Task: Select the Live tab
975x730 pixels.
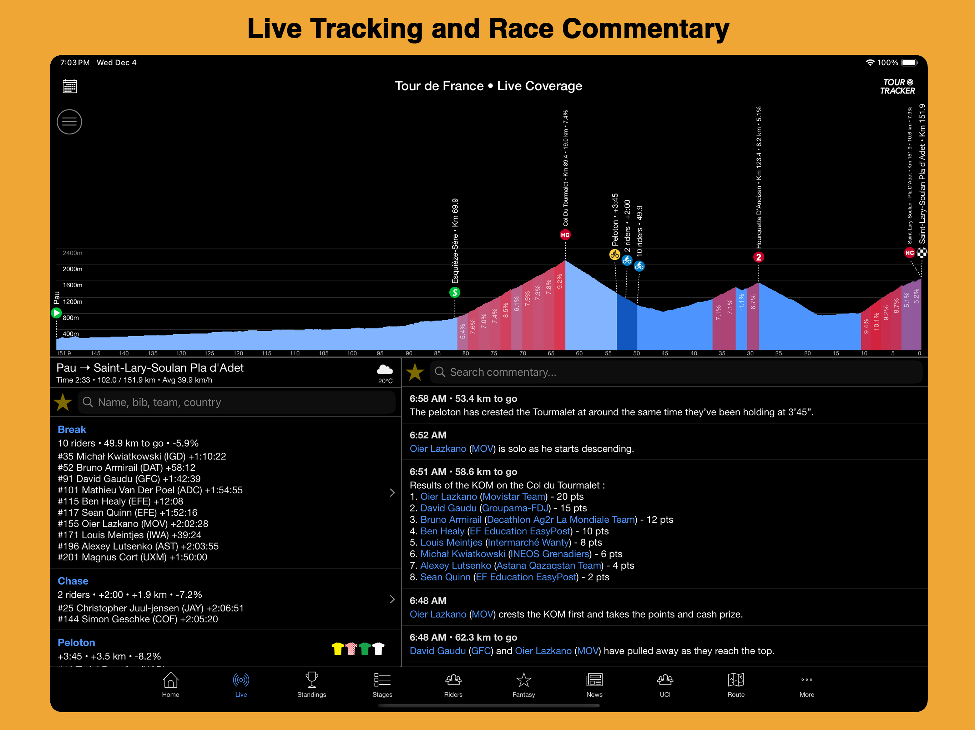Action: click(x=241, y=685)
